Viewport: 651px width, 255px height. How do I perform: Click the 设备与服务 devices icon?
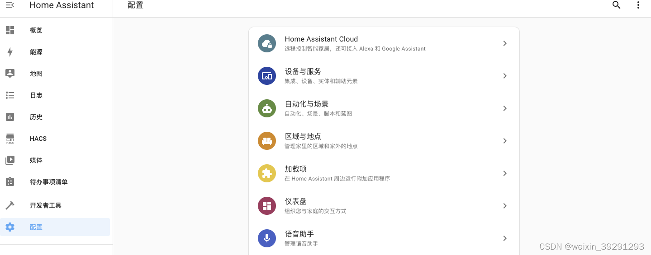[x=267, y=76]
